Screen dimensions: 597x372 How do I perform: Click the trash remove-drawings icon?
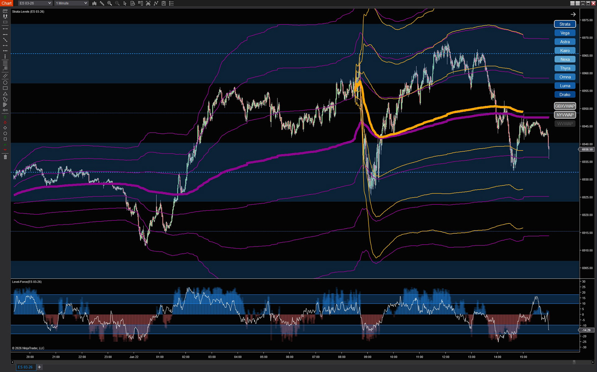click(5, 157)
